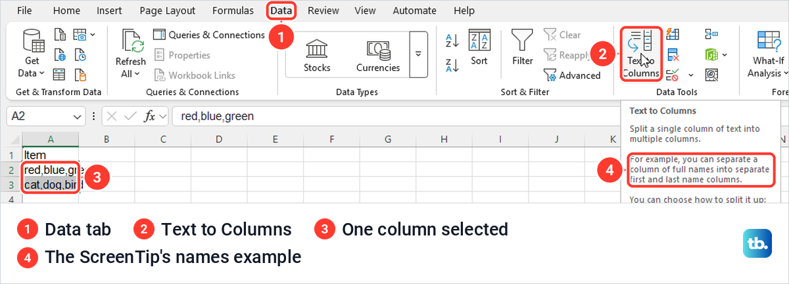This screenshot has width=789, height=284.
Task: Click the Select All corner button
Action: tap(14, 139)
